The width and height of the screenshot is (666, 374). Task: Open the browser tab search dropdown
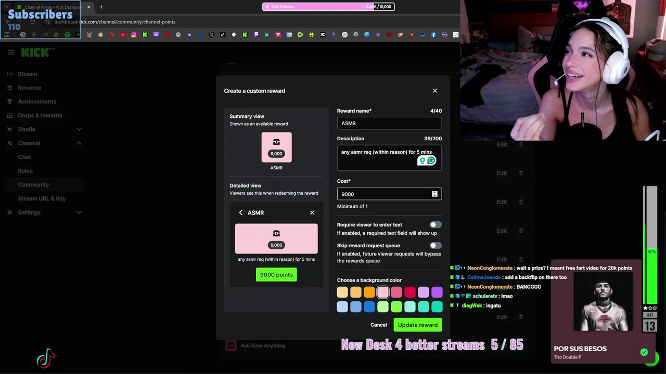(x=7, y=7)
